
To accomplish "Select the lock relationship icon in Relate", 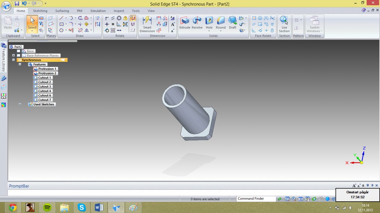I will click(x=125, y=18).
